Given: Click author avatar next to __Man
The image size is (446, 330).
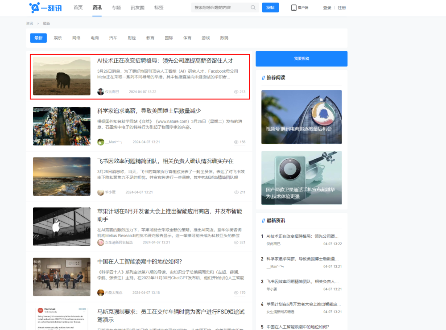Looking at the screenshot, I should click(x=100, y=142).
